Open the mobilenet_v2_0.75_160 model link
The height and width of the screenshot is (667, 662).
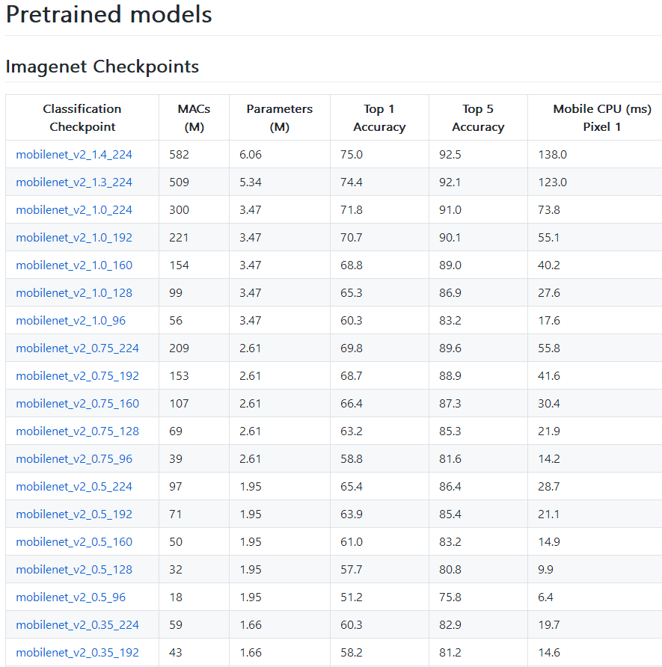tap(77, 403)
